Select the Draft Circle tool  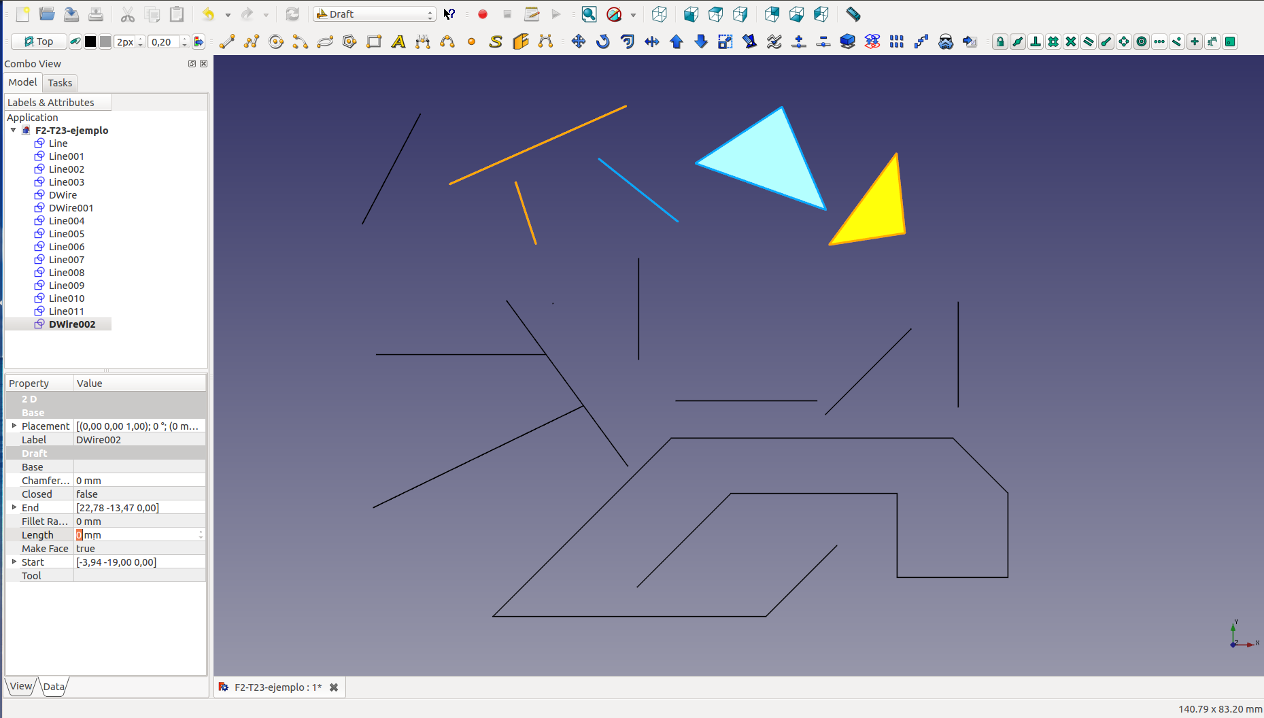tap(276, 42)
